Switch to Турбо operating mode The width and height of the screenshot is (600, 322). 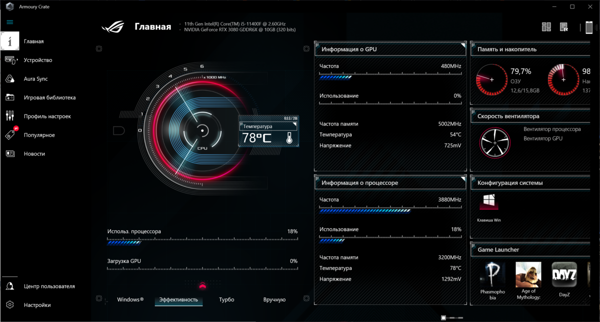pos(226,299)
